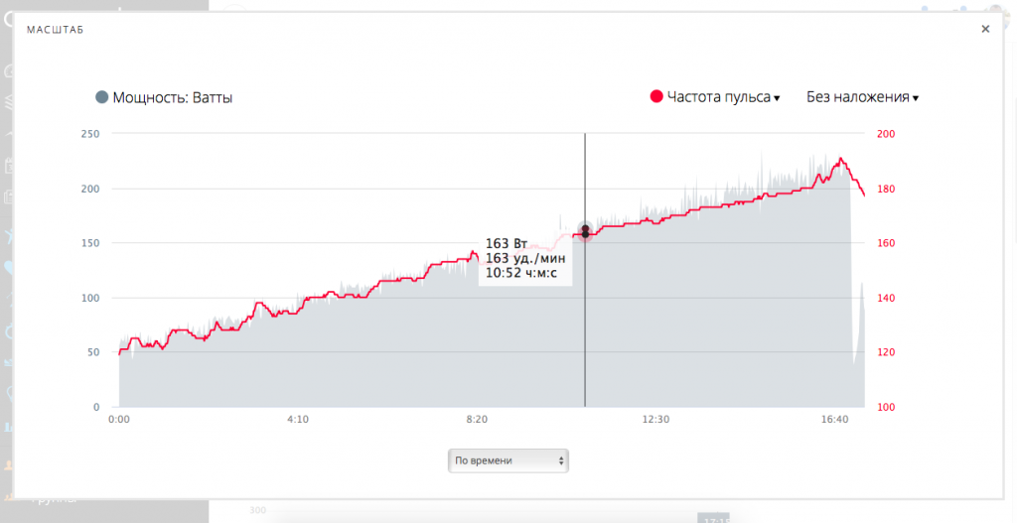This screenshot has width=1017, height=523.
Task: Click the 4:10 time axis label
Action: (x=298, y=420)
